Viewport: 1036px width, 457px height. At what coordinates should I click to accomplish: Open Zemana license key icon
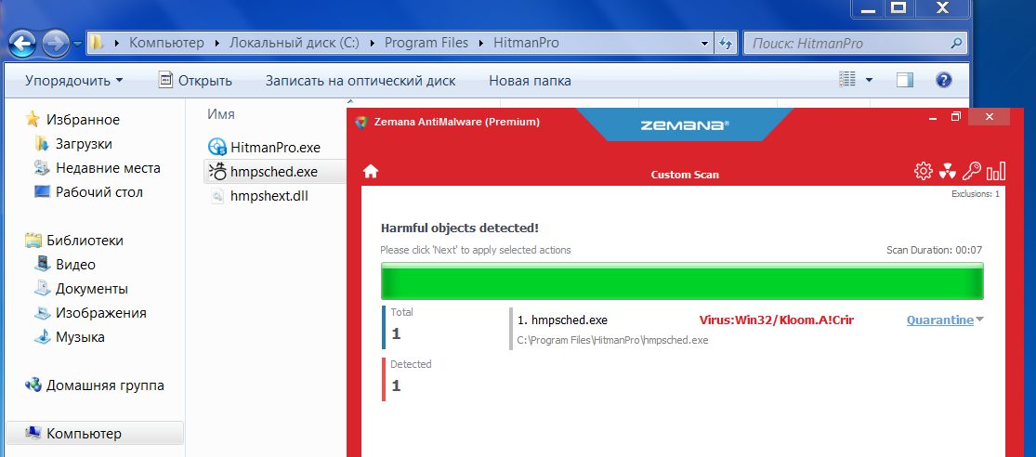point(971,172)
